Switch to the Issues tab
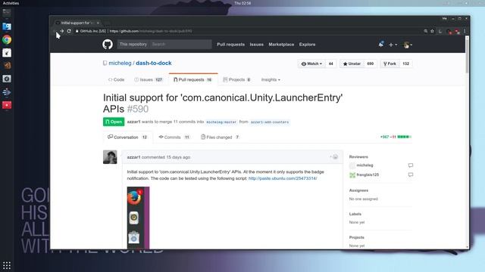The height and width of the screenshot is (272, 485). 149,79
